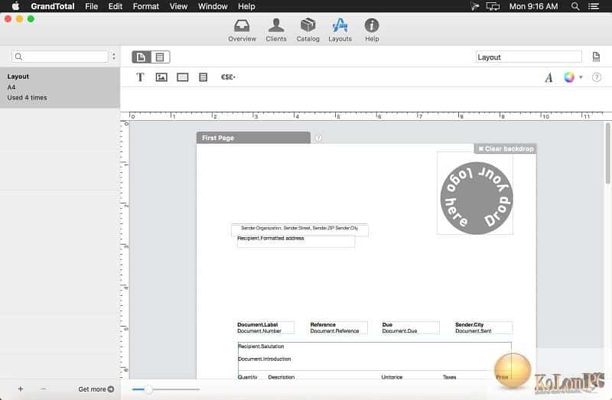Image resolution: width=612 pixels, height=400 pixels.
Task: Select the Document.Label field box
Action: coord(265,328)
